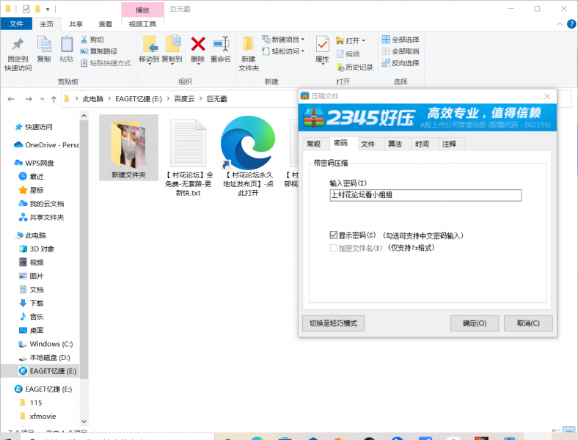Open the 查看 (View) ribbon tab
The width and height of the screenshot is (578, 440).
(x=106, y=24)
